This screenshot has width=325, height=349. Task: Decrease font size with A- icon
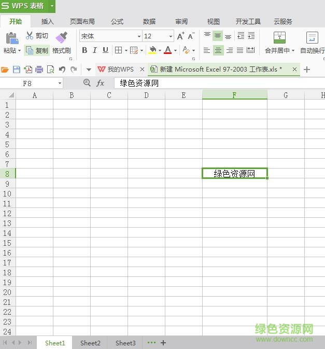191,36
